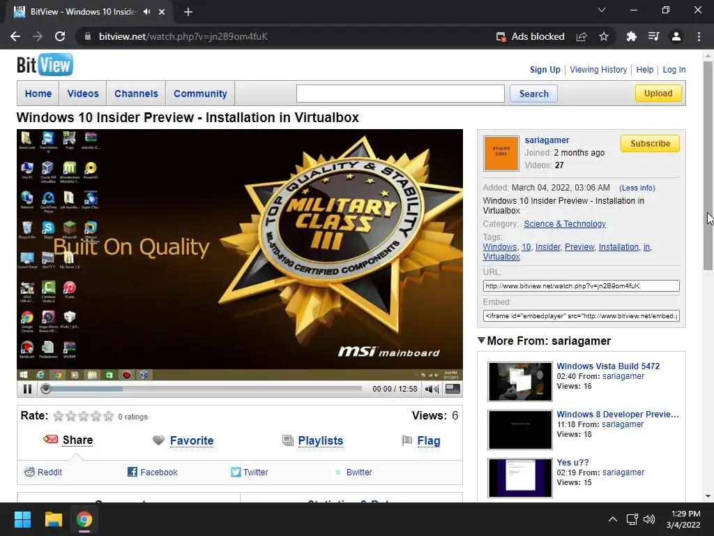Click the BitView logo

[45, 65]
